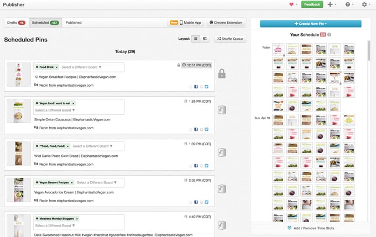This screenshot has width=376, height=237.
Task: Click the interval icon beside Wild Garlic Pesto
Action: [222, 152]
